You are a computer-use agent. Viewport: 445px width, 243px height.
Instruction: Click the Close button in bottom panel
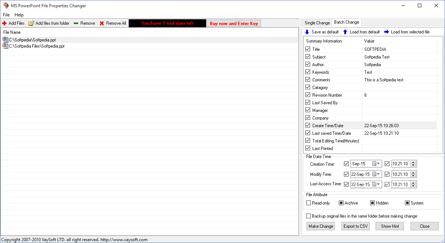click(425, 226)
